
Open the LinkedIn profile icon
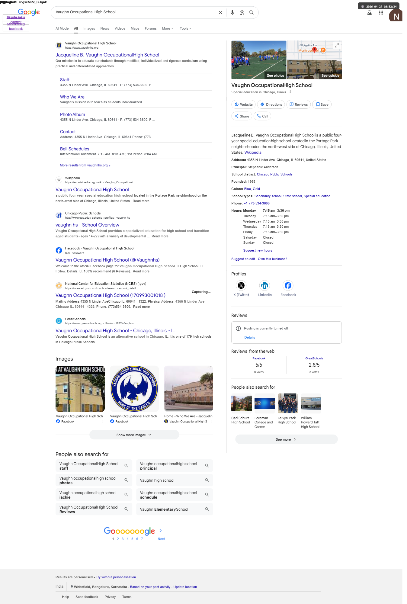click(x=264, y=285)
